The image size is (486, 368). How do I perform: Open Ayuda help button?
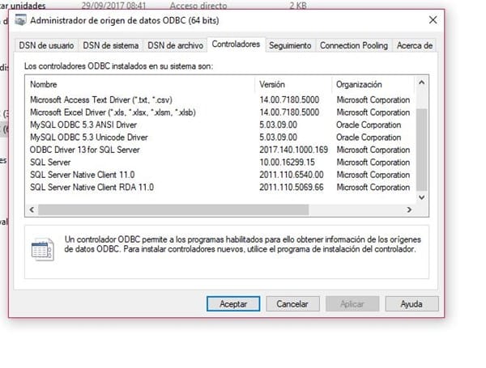411,304
